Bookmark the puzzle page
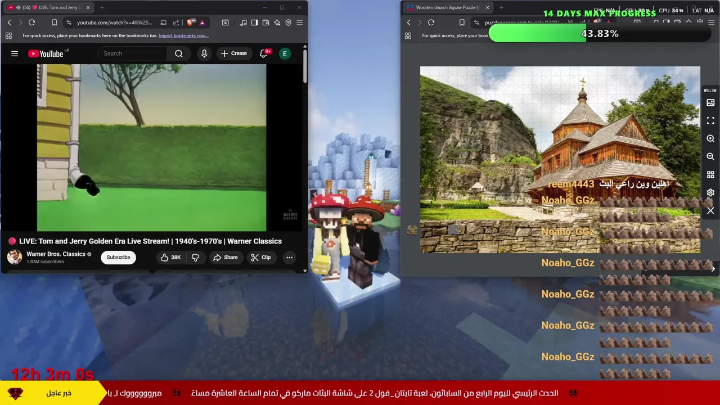 [x=462, y=22]
